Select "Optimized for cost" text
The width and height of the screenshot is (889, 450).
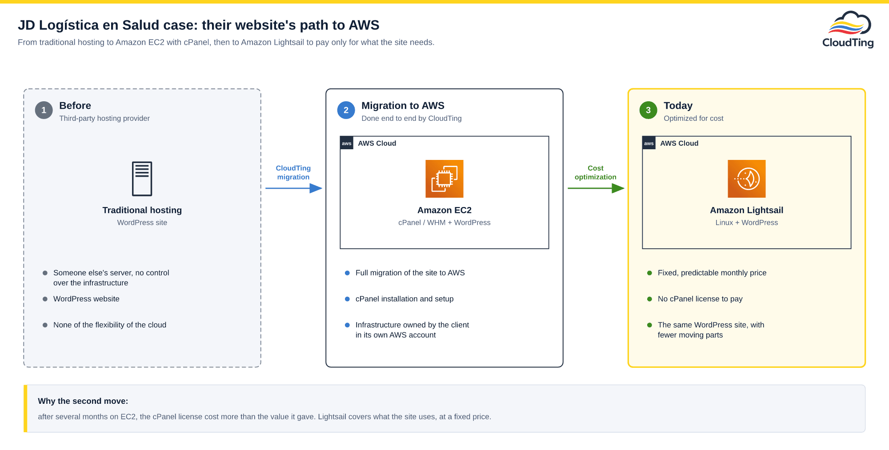693,118
